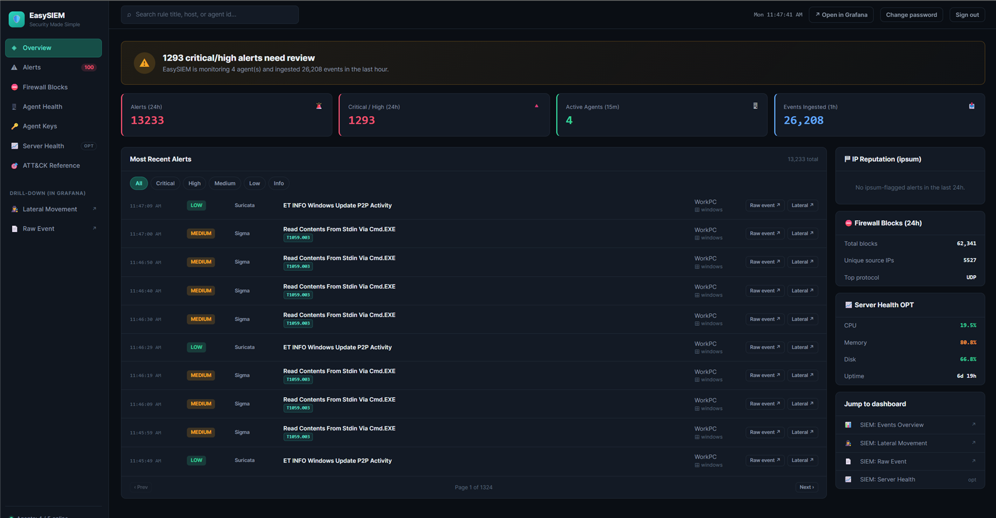This screenshot has height=518, width=996.
Task: Filter alerts by Critical severity
Action: [165, 183]
